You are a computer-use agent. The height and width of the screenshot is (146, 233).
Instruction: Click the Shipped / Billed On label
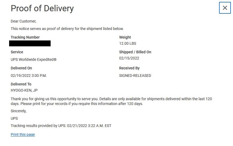coord(135,52)
